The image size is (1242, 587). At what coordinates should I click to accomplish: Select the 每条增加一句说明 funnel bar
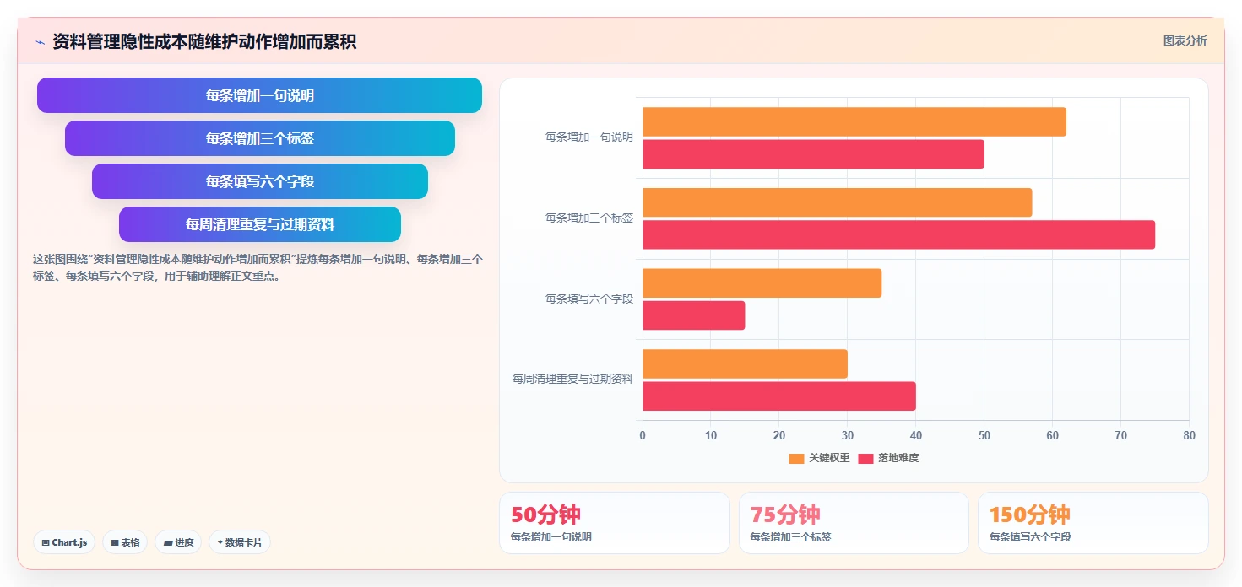coord(259,95)
